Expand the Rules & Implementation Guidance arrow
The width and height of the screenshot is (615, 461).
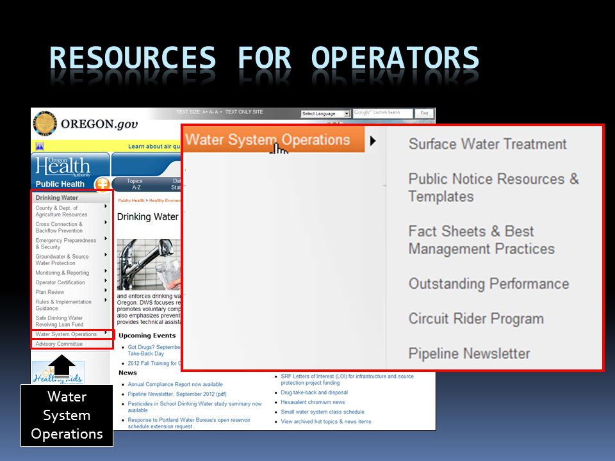click(106, 300)
